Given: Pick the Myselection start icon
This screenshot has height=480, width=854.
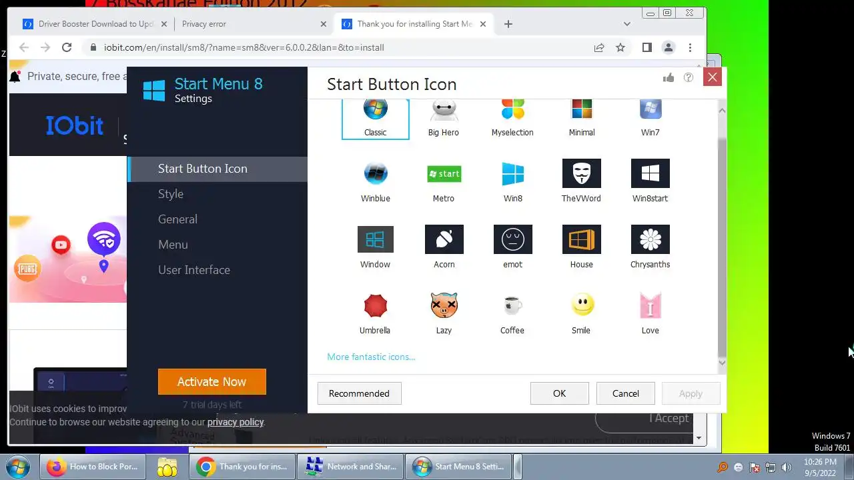Looking at the screenshot, I should coord(512,119).
